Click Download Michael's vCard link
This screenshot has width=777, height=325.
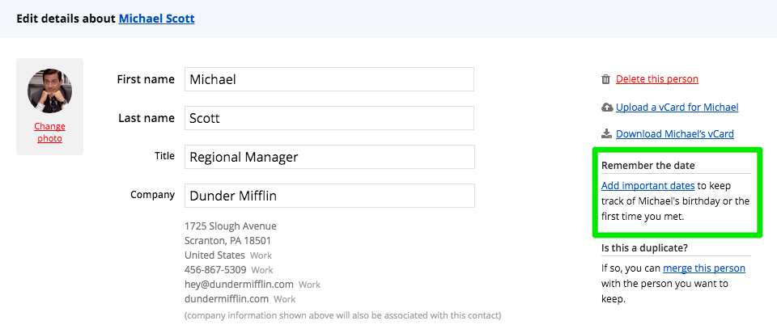pyautogui.click(x=674, y=134)
